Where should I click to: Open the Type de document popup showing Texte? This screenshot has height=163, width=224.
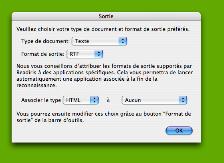(99, 41)
